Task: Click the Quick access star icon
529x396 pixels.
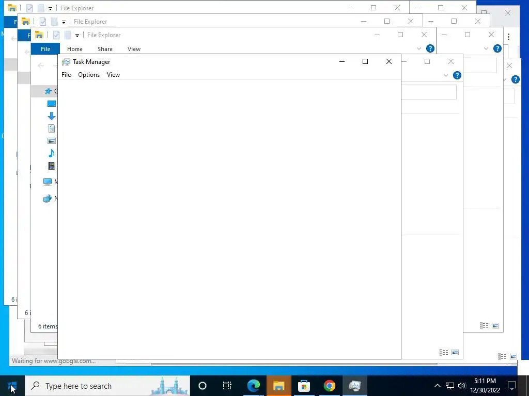Action: (49, 91)
